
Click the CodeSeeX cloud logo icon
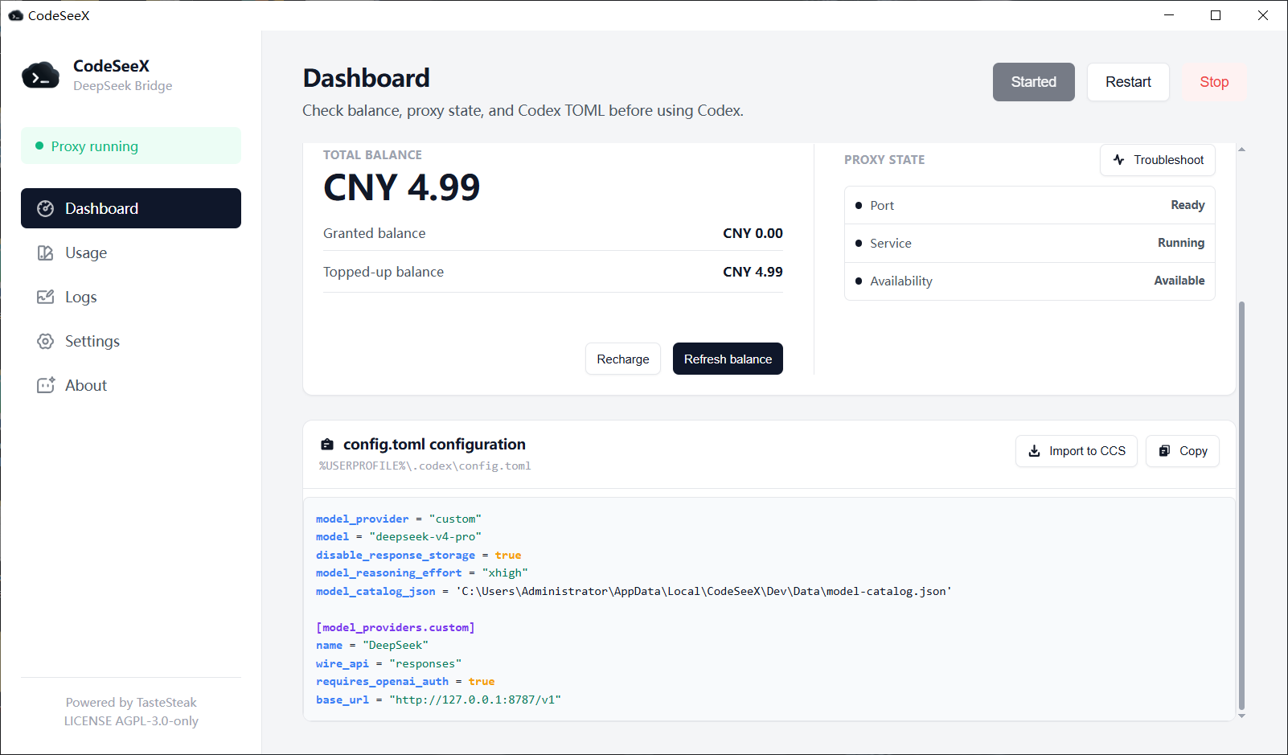point(40,76)
